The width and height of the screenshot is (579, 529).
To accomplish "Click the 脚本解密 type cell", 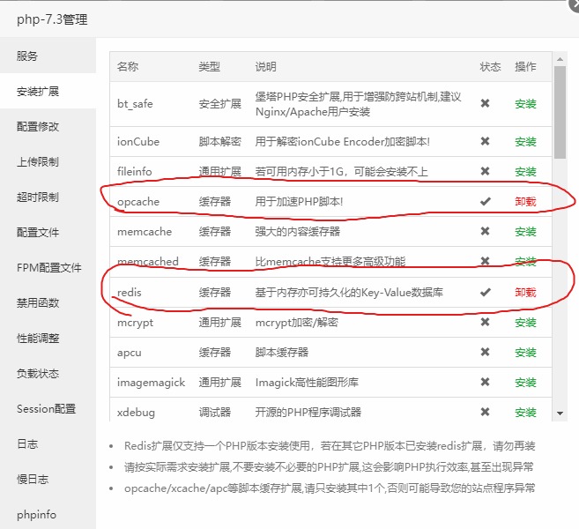I will (220, 141).
